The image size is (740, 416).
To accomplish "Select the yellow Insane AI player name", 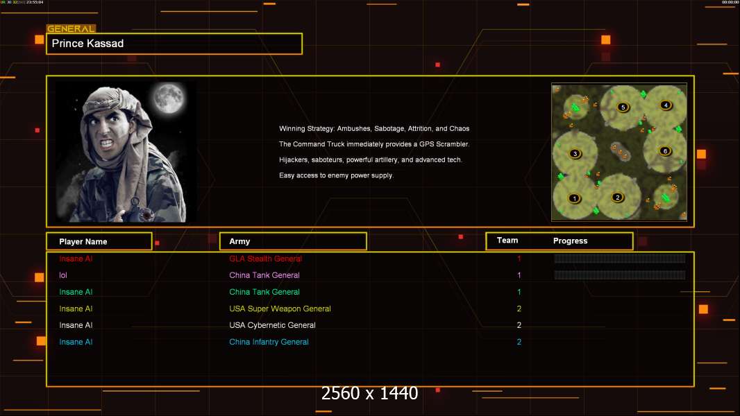I will tap(76, 309).
